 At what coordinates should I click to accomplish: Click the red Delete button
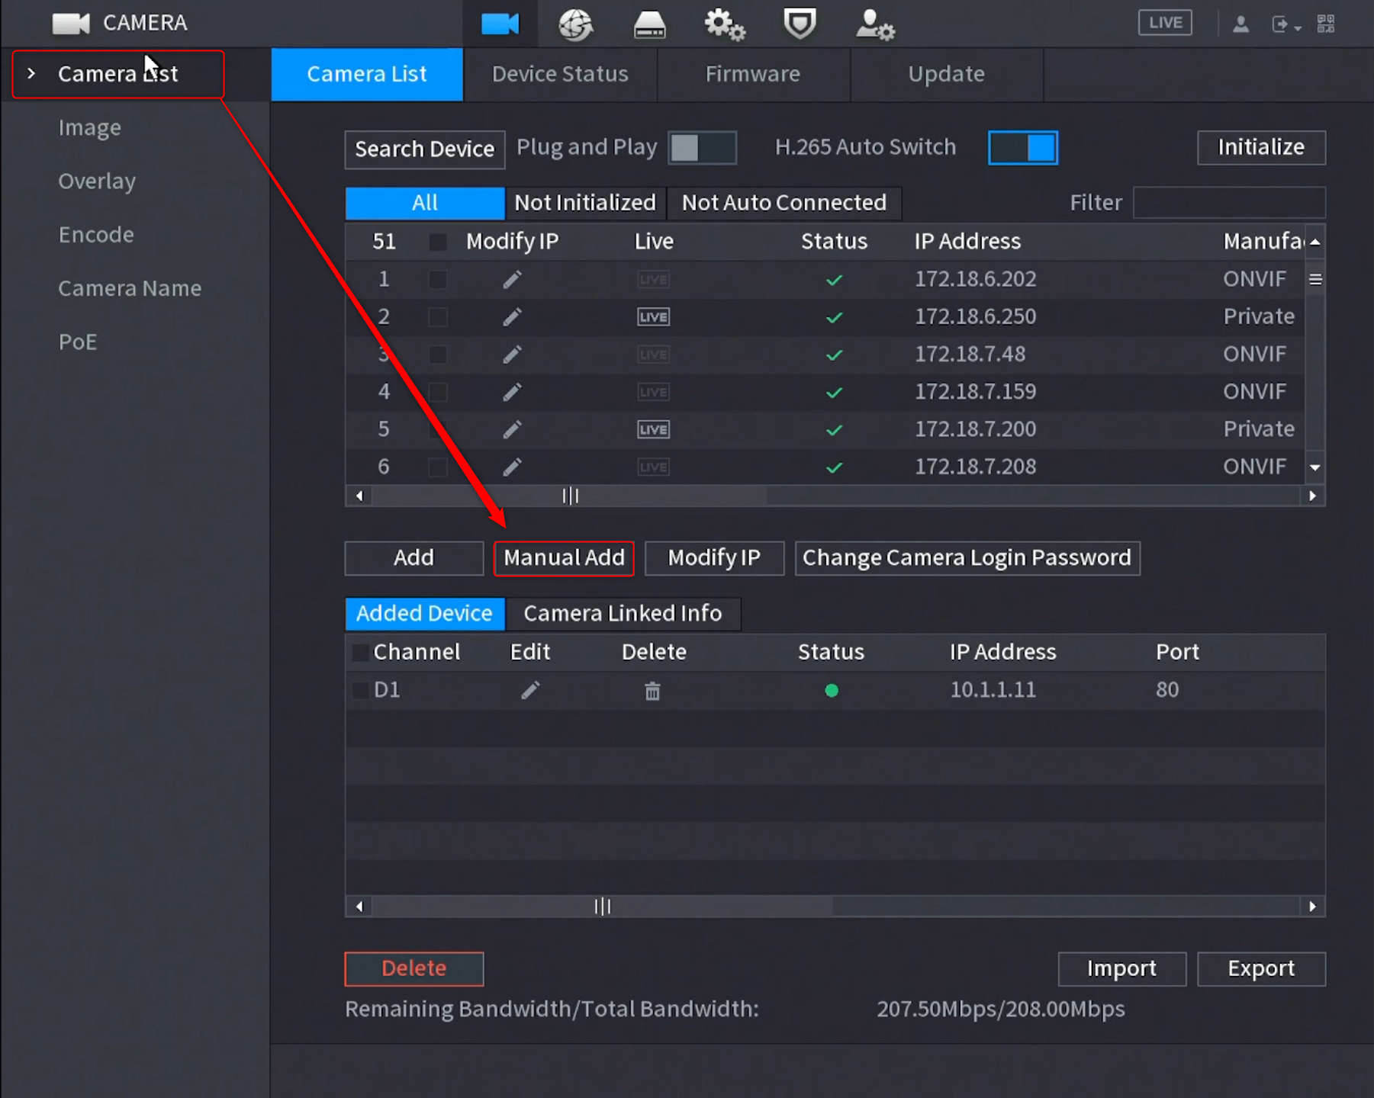(413, 969)
